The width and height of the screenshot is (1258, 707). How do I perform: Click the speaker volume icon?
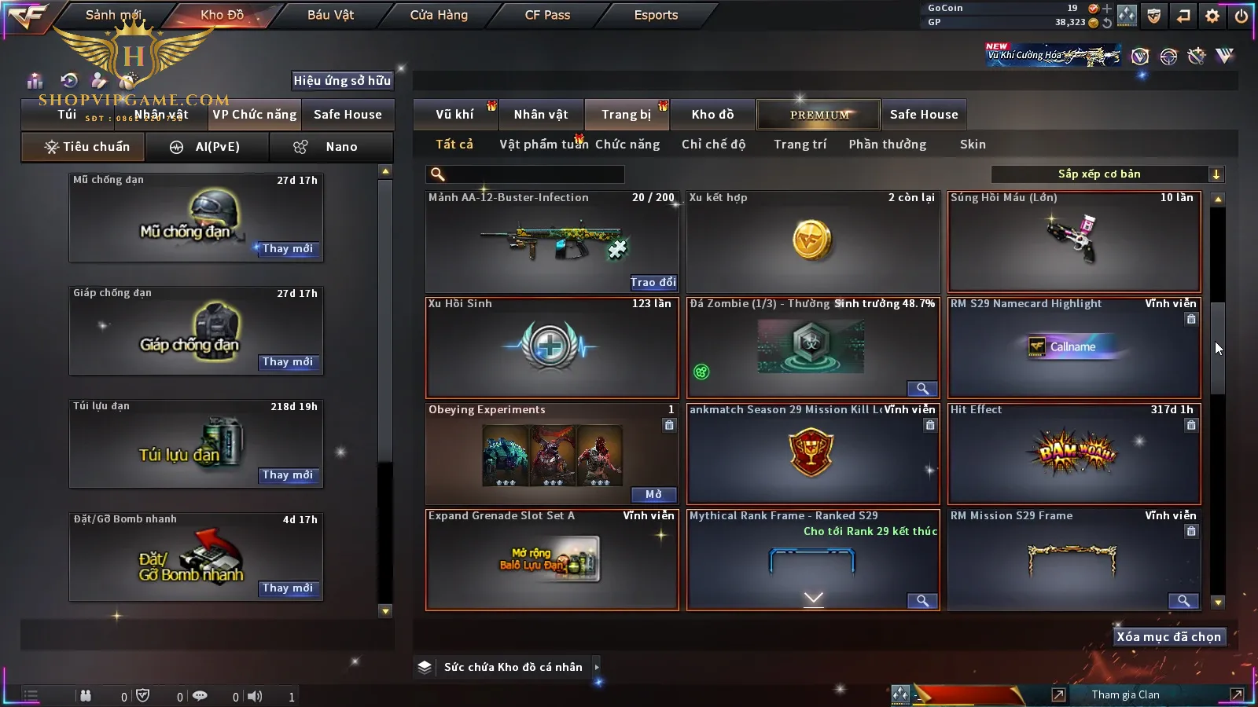(255, 696)
